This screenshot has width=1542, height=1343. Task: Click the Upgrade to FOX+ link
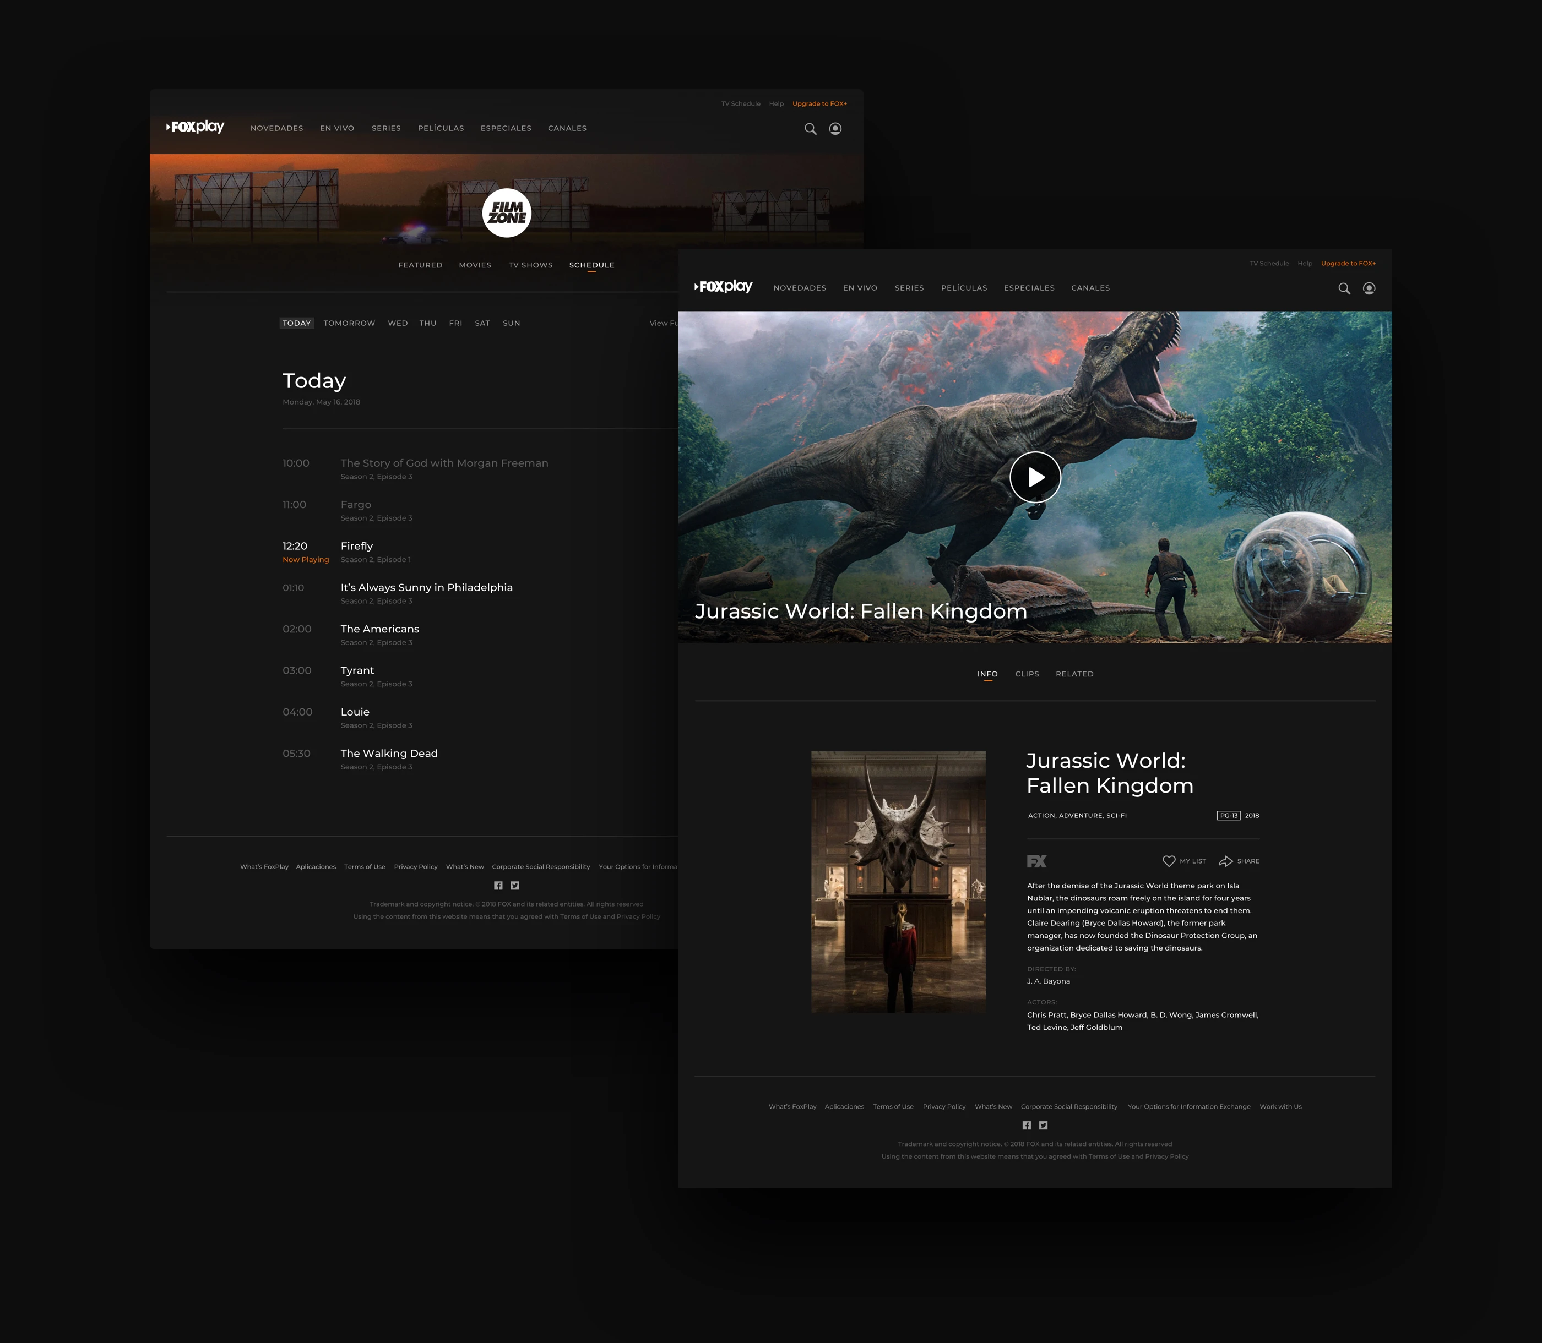1349,263
